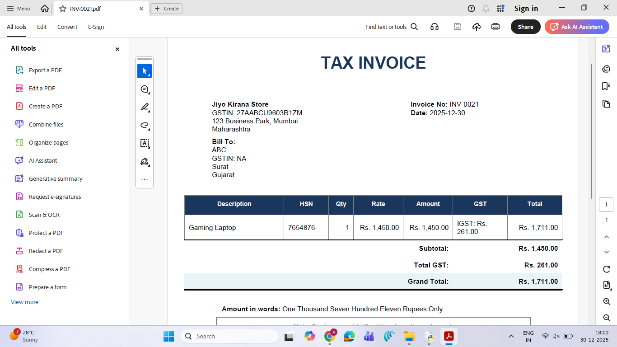Click the Print icon in top bar

(495, 27)
